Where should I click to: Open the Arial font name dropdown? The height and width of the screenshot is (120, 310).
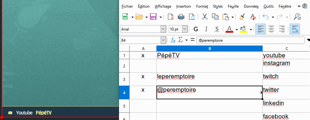click(163, 29)
